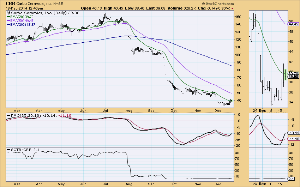The width and height of the screenshot is (300, 187).
Task: Click the 100 price axis label
Action: point(238,55)
